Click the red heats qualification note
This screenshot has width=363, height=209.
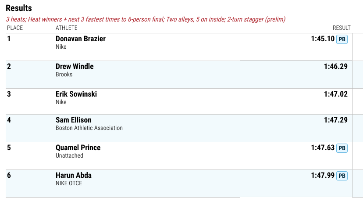pyautogui.click(x=146, y=19)
